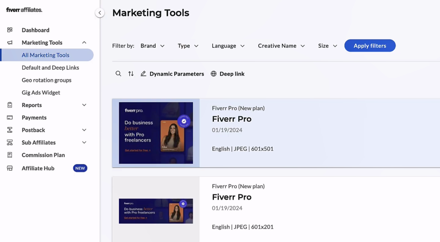The height and width of the screenshot is (242, 440).
Task: Open the Affiliate Hub section
Action: click(x=38, y=168)
